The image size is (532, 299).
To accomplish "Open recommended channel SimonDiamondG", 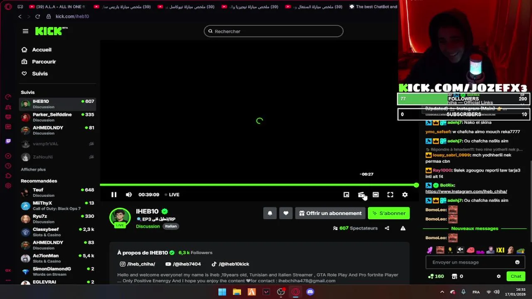I will point(58,271).
